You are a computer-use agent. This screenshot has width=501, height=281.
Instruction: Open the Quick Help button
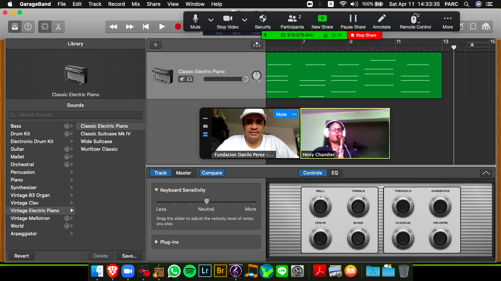(x=28, y=27)
